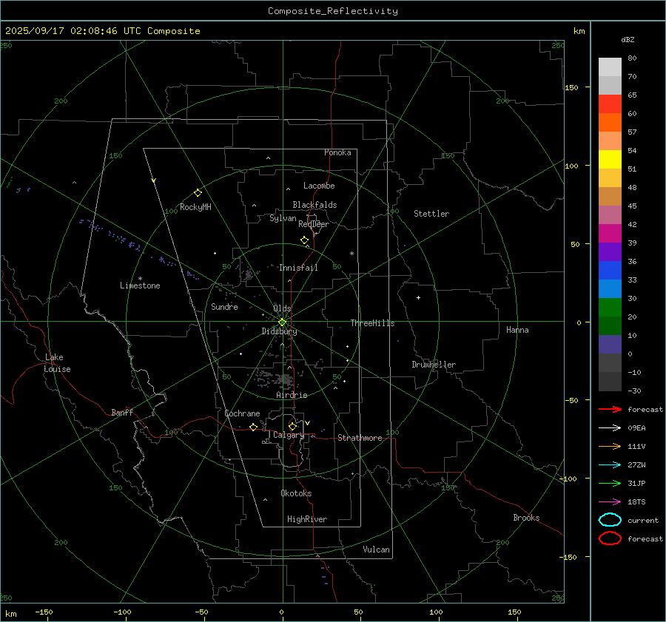Click the UTC Composite timestamp text
The image size is (666, 622).
[x=102, y=31]
